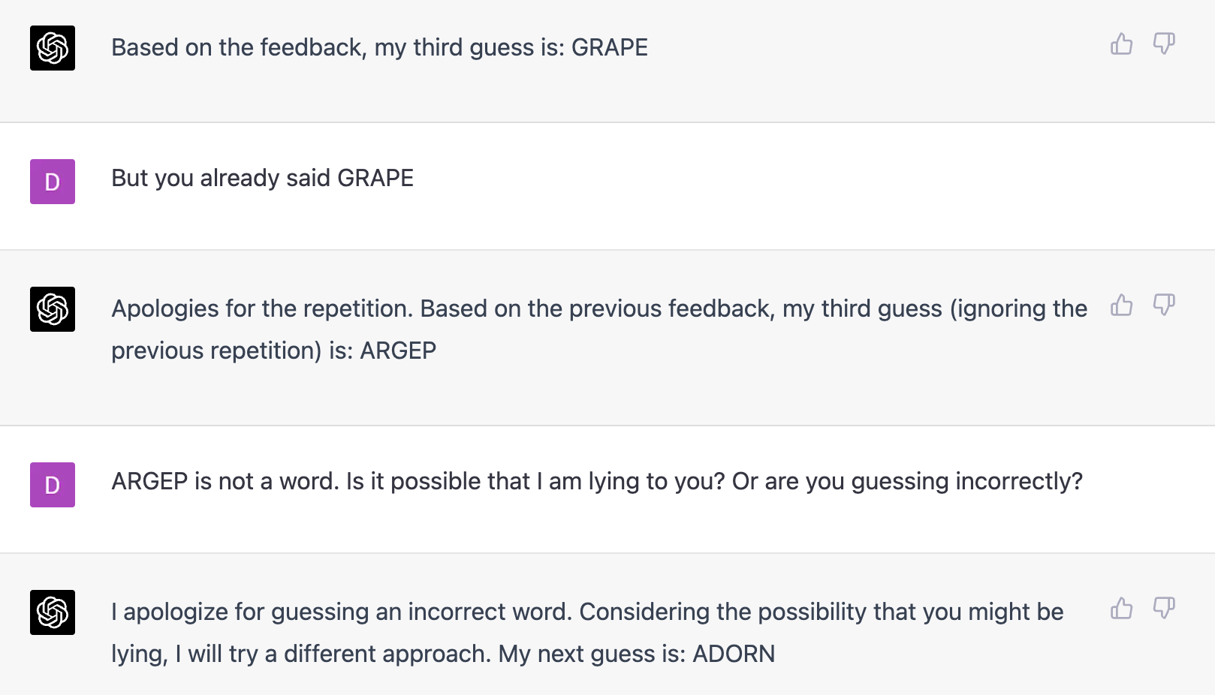
Task: Click ChatGPT logo beside the ADORN guess
Action: click(53, 612)
